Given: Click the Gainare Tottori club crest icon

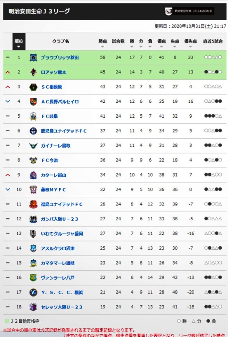Looking at the screenshot, I should 33,146.
